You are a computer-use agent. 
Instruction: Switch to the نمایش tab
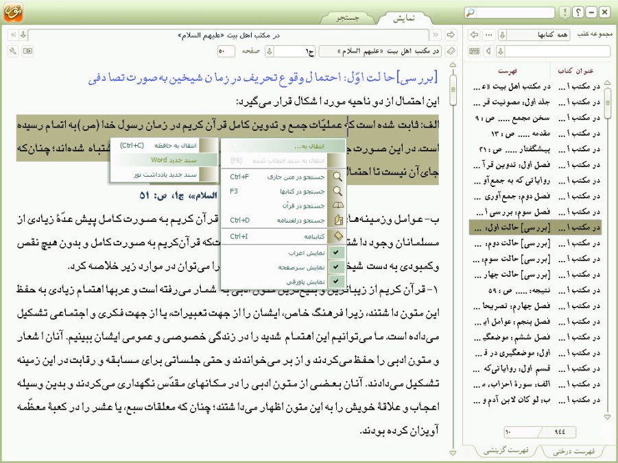403,18
